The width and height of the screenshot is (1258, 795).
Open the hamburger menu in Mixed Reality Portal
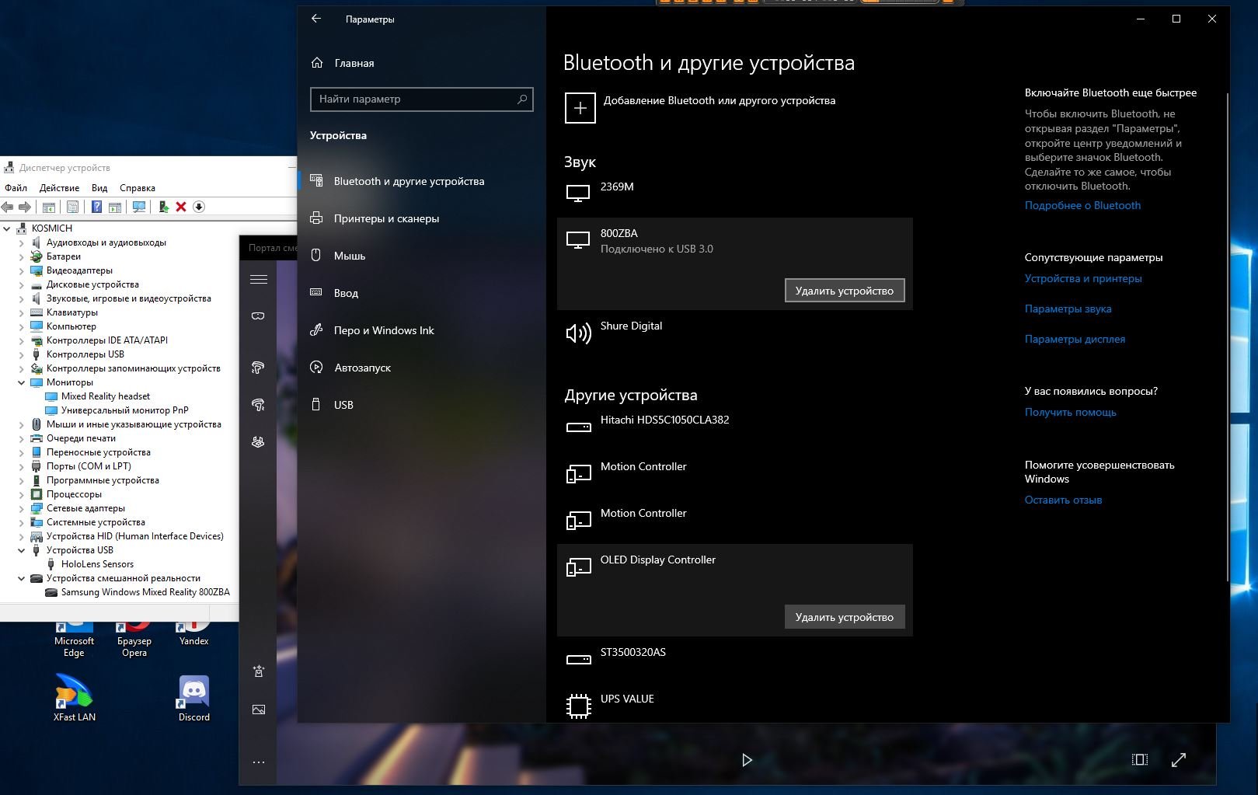pyautogui.click(x=259, y=279)
